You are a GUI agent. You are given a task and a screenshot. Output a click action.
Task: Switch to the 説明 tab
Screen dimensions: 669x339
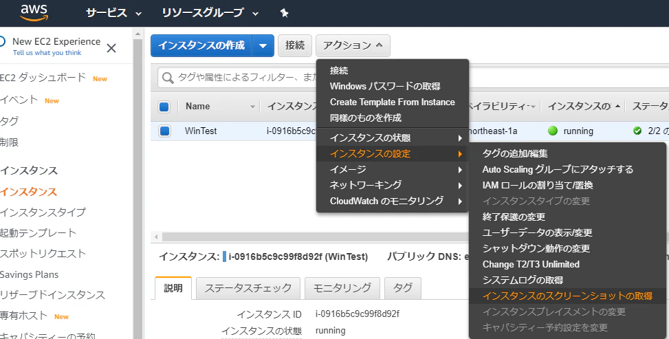tap(173, 288)
